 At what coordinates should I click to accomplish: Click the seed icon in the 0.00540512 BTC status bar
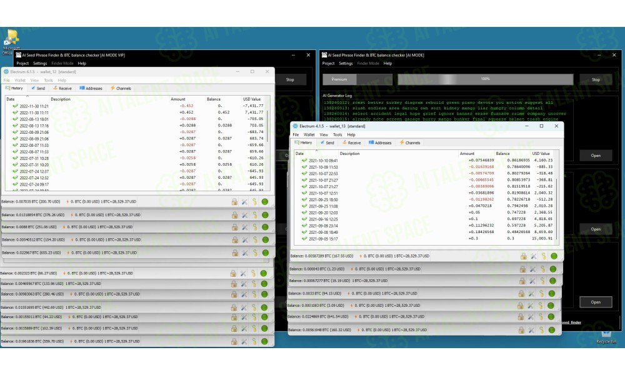pos(255,240)
